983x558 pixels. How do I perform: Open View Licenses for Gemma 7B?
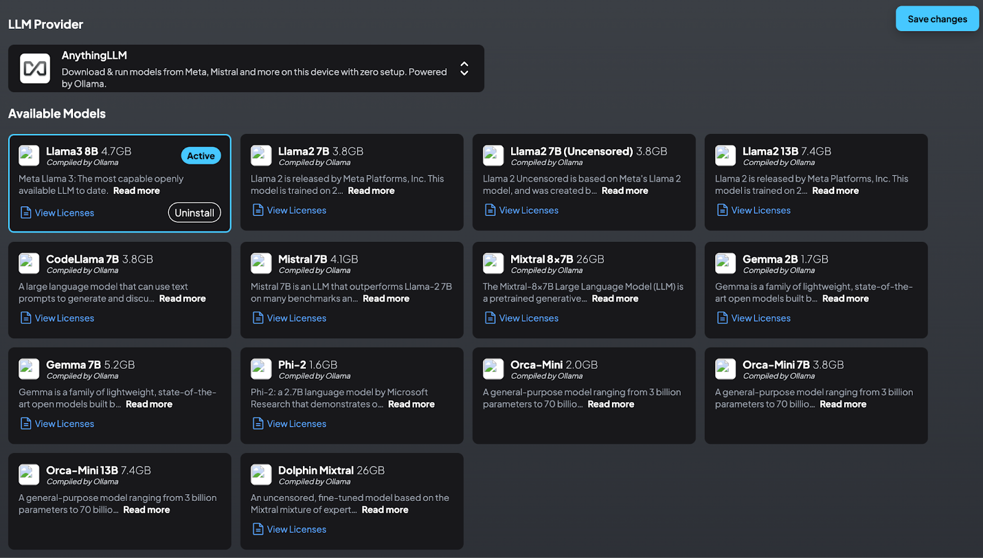pos(57,424)
